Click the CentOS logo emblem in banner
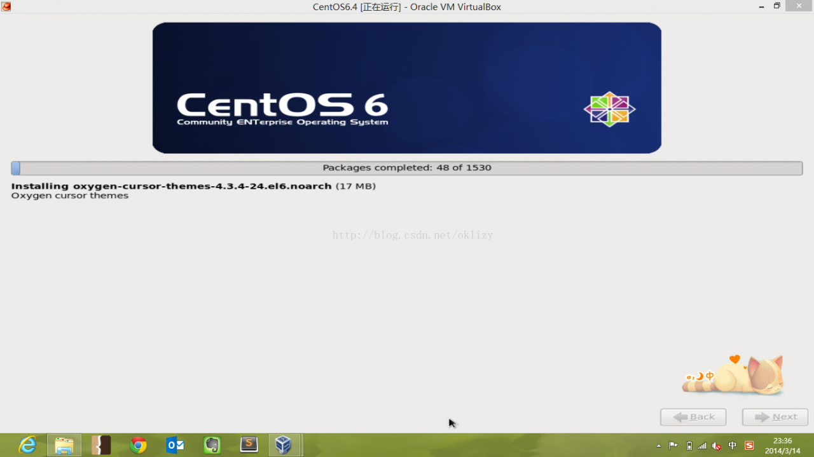This screenshot has width=814, height=457. coord(609,109)
